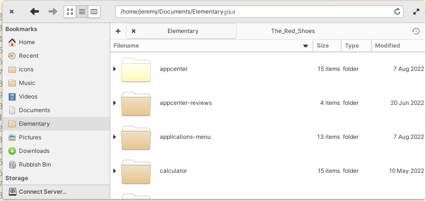The height and width of the screenshot is (201, 426).
Task: Collapse the Storage section header
Action: click(x=17, y=178)
